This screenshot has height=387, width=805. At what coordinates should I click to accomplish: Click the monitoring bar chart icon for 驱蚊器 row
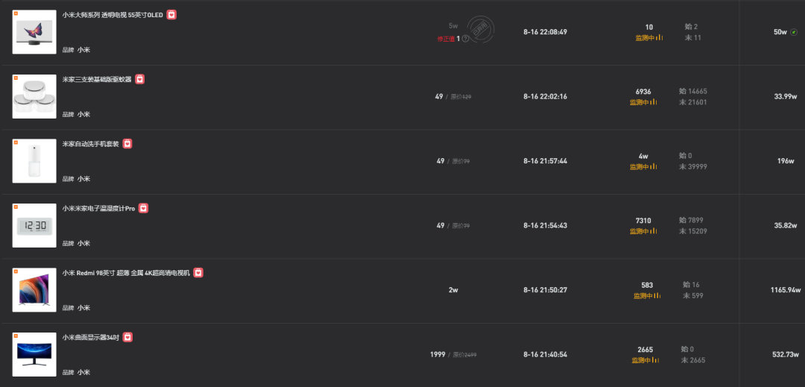[x=654, y=102]
